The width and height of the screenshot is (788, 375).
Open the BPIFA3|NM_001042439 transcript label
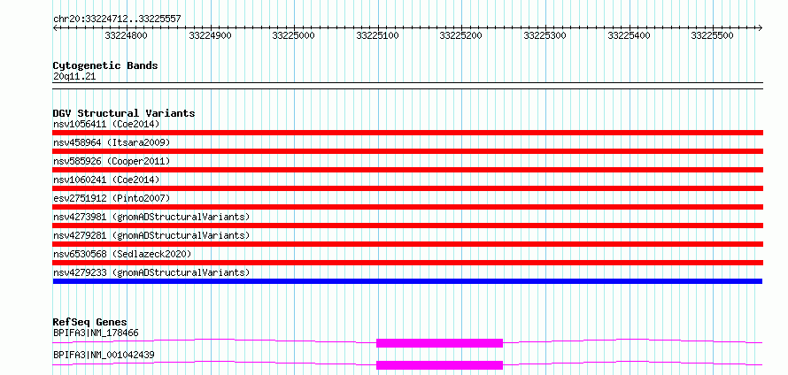point(104,355)
